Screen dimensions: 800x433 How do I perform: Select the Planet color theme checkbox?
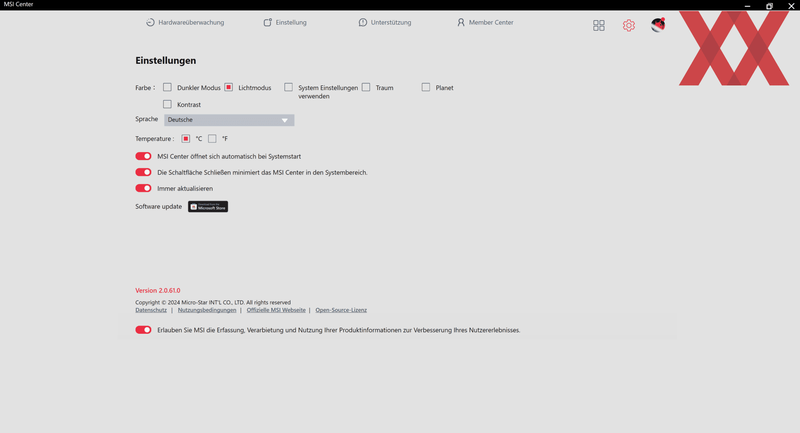coord(426,87)
